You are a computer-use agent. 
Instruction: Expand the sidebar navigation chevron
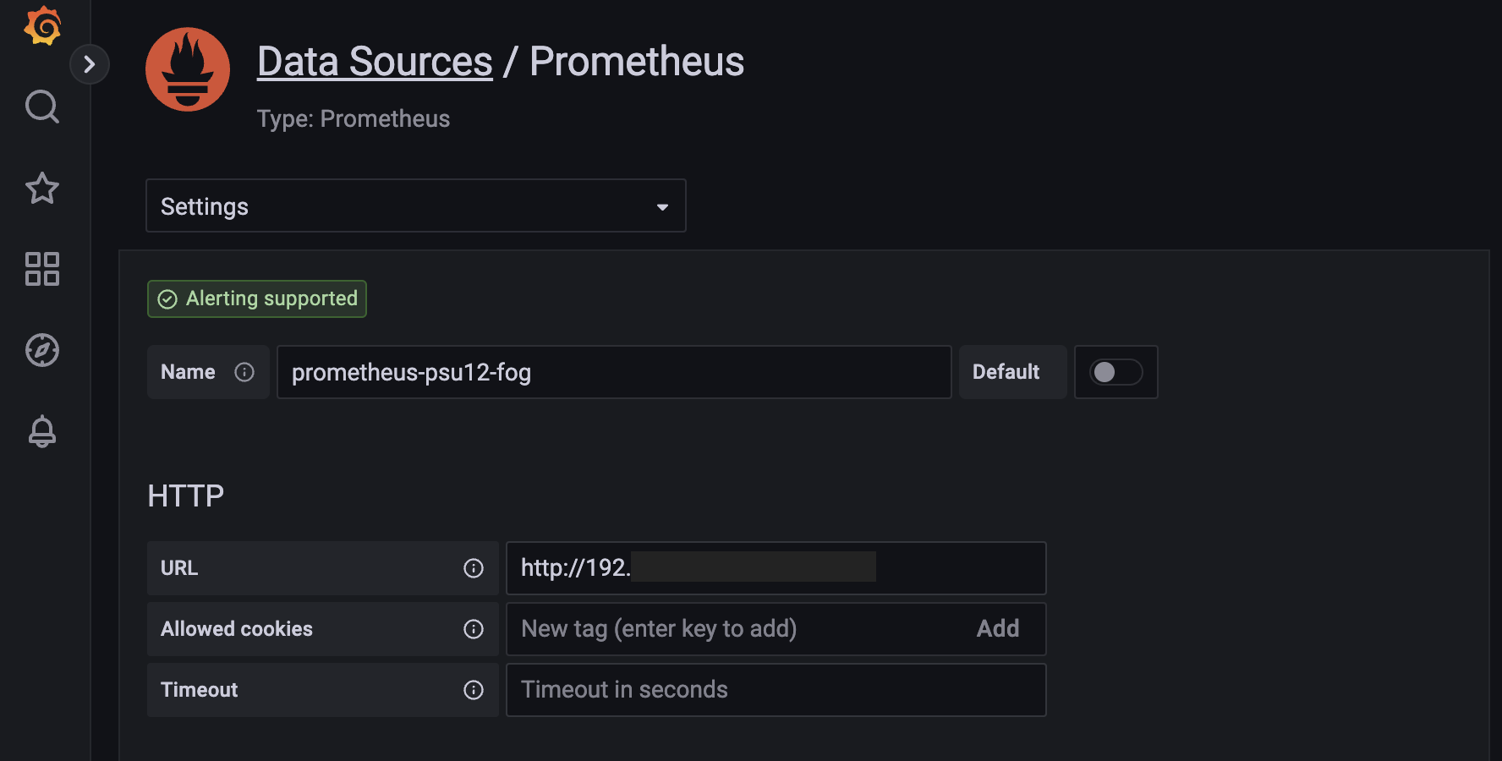(x=90, y=63)
